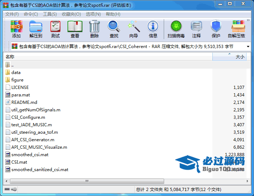254x196 pixels.
Task: Click the CSI.mat file icon
Action: click(x=8, y=162)
